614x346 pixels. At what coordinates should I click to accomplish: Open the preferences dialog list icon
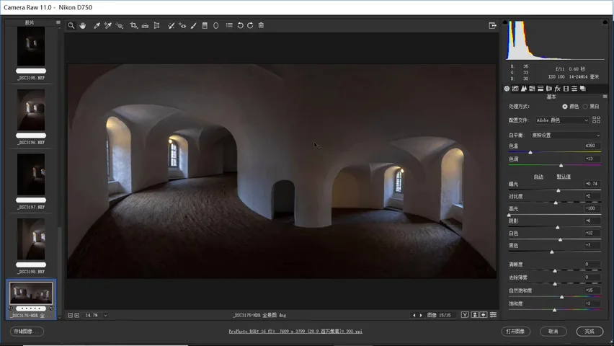(x=229, y=25)
